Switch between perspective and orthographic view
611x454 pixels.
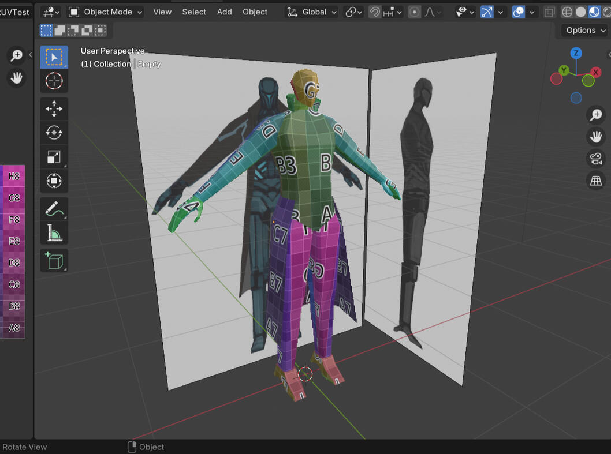click(595, 181)
